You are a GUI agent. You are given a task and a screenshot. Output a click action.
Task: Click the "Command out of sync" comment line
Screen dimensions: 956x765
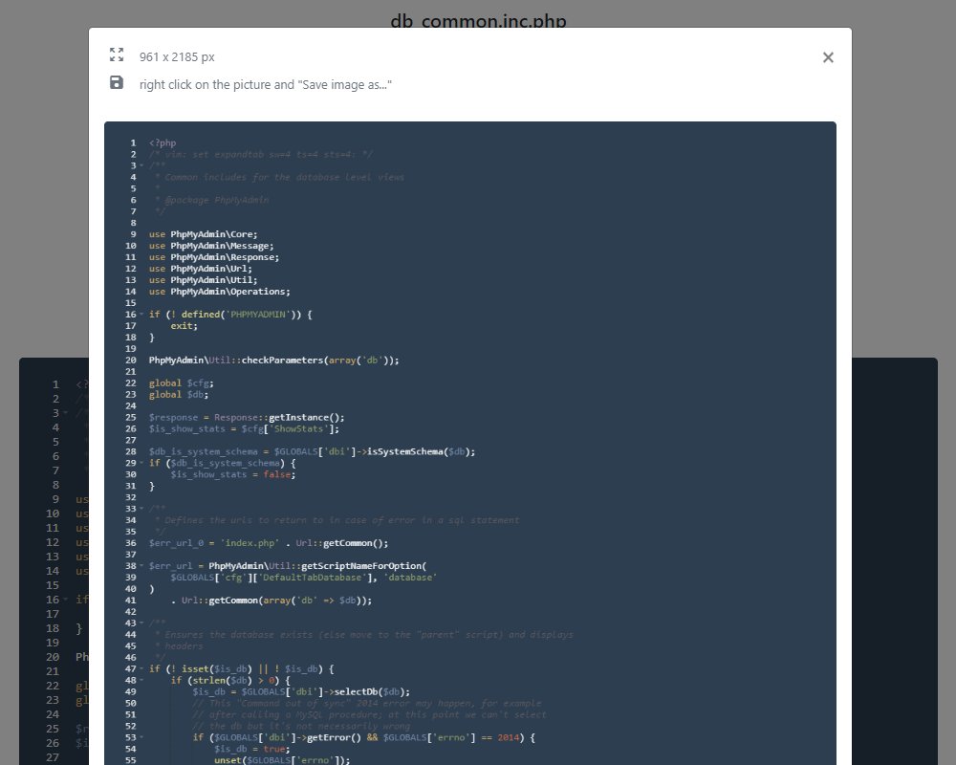[367, 704]
